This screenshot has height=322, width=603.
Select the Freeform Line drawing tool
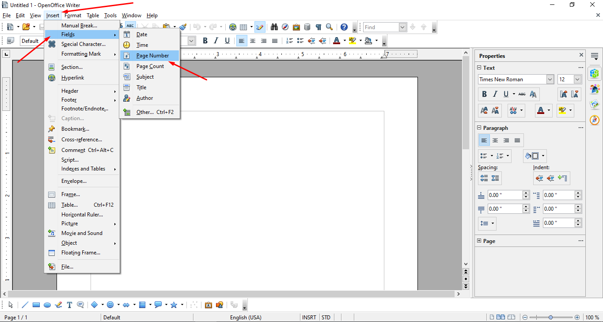(x=58, y=305)
